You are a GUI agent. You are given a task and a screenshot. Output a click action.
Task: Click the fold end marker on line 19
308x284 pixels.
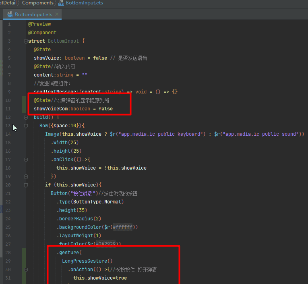coord(25,176)
